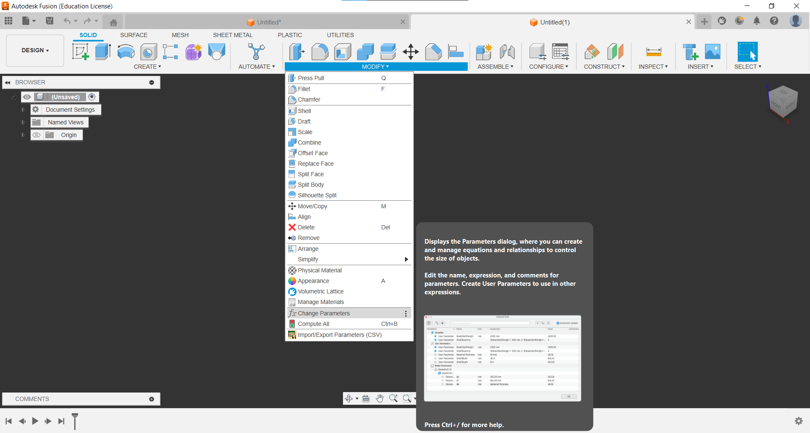The height and width of the screenshot is (433, 810).
Task: Click the Home icon tab
Action: [113, 22]
